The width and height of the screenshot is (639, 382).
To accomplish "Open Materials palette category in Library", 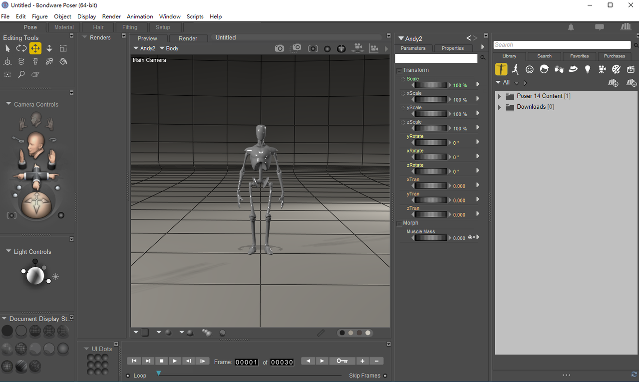I will click(x=616, y=69).
